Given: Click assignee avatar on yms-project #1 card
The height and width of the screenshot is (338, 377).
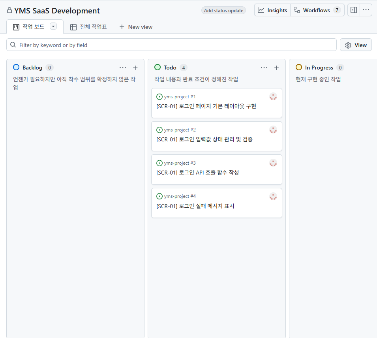Looking at the screenshot, I should click(x=273, y=97).
